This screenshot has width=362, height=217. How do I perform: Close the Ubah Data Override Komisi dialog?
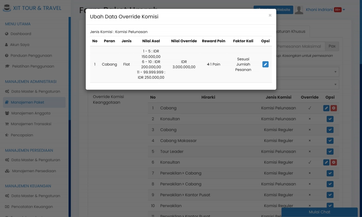click(x=270, y=16)
